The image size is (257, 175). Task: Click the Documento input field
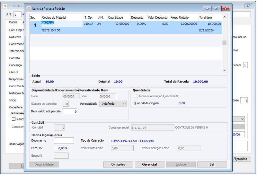click(x=64, y=141)
